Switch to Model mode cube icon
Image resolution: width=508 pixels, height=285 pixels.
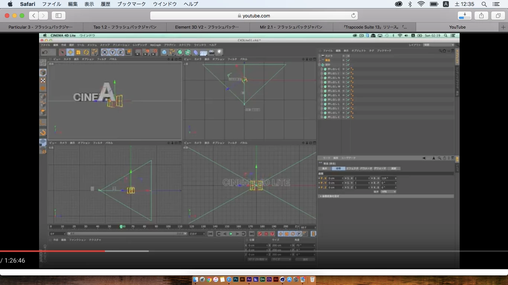coord(43,72)
